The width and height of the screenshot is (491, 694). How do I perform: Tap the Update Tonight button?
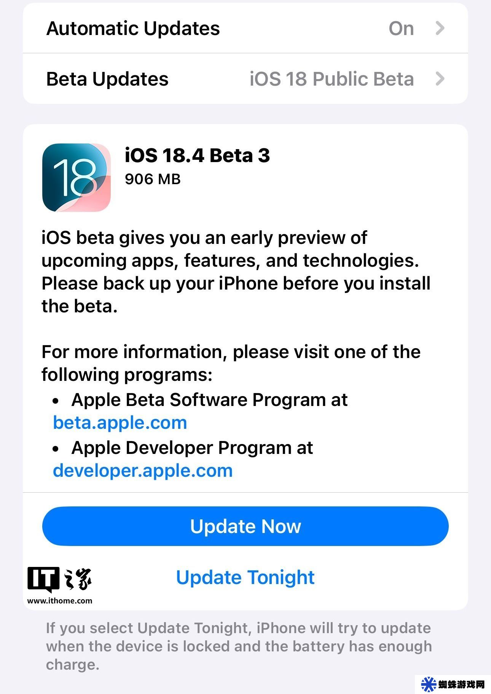245,577
